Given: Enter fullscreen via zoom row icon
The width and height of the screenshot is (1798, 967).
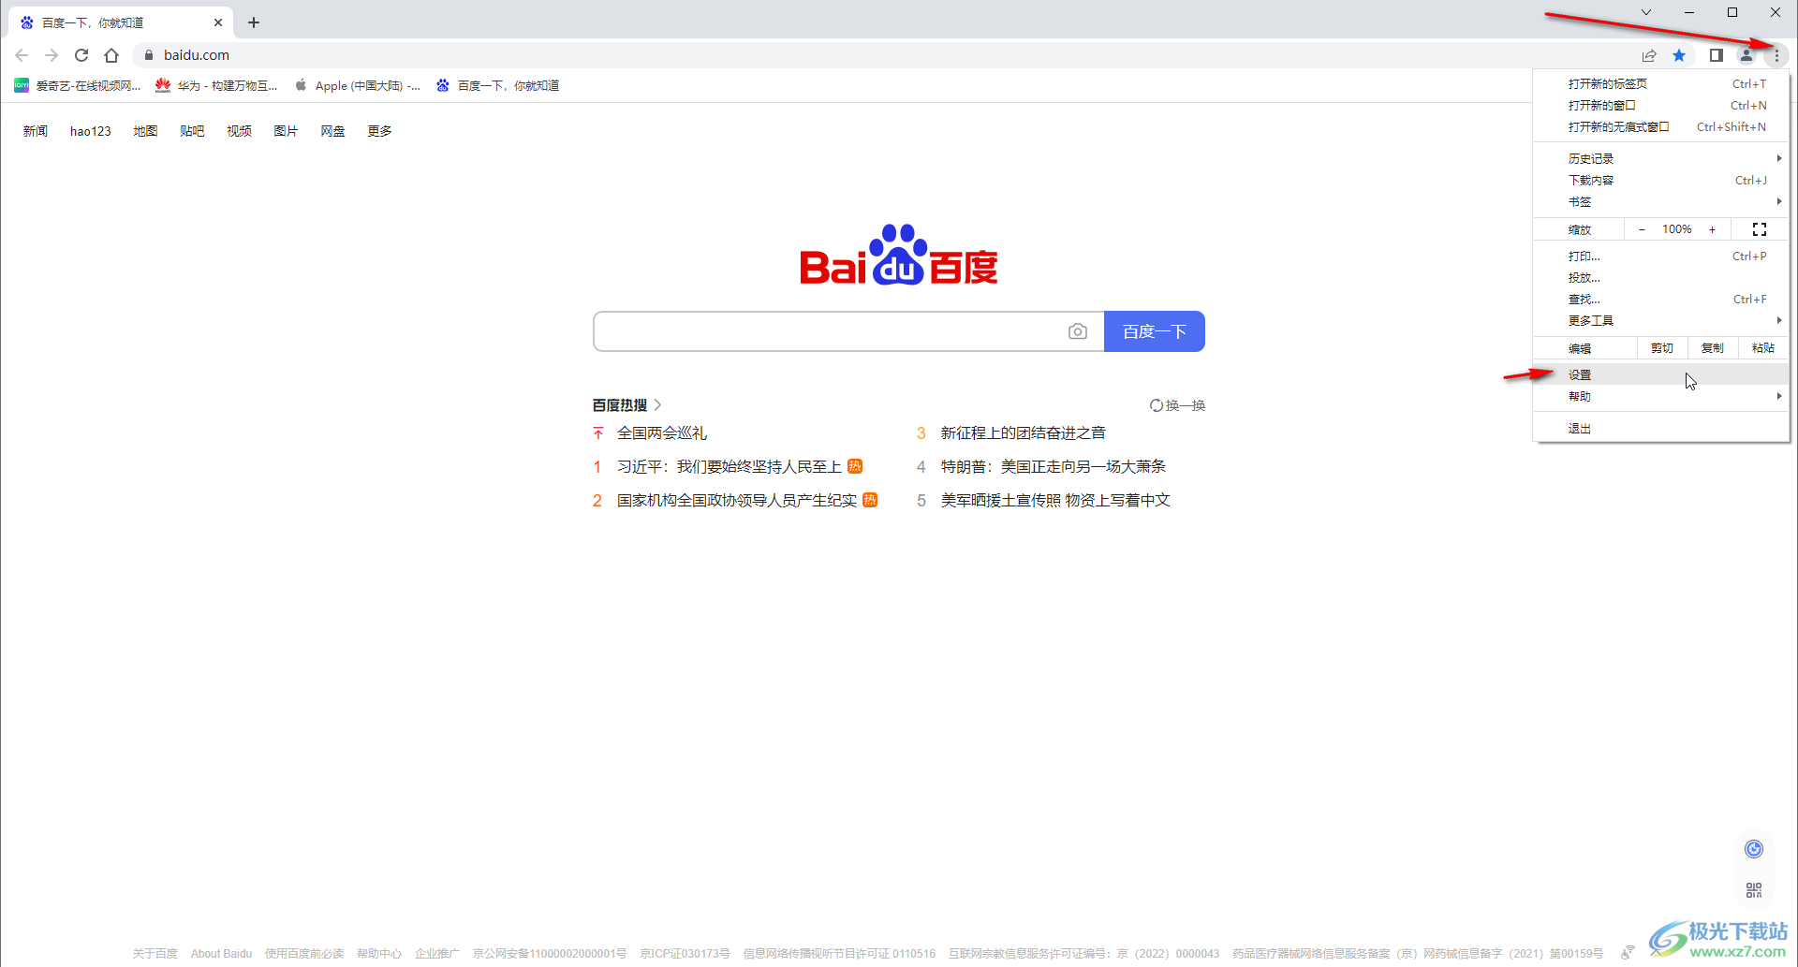Looking at the screenshot, I should (1760, 229).
